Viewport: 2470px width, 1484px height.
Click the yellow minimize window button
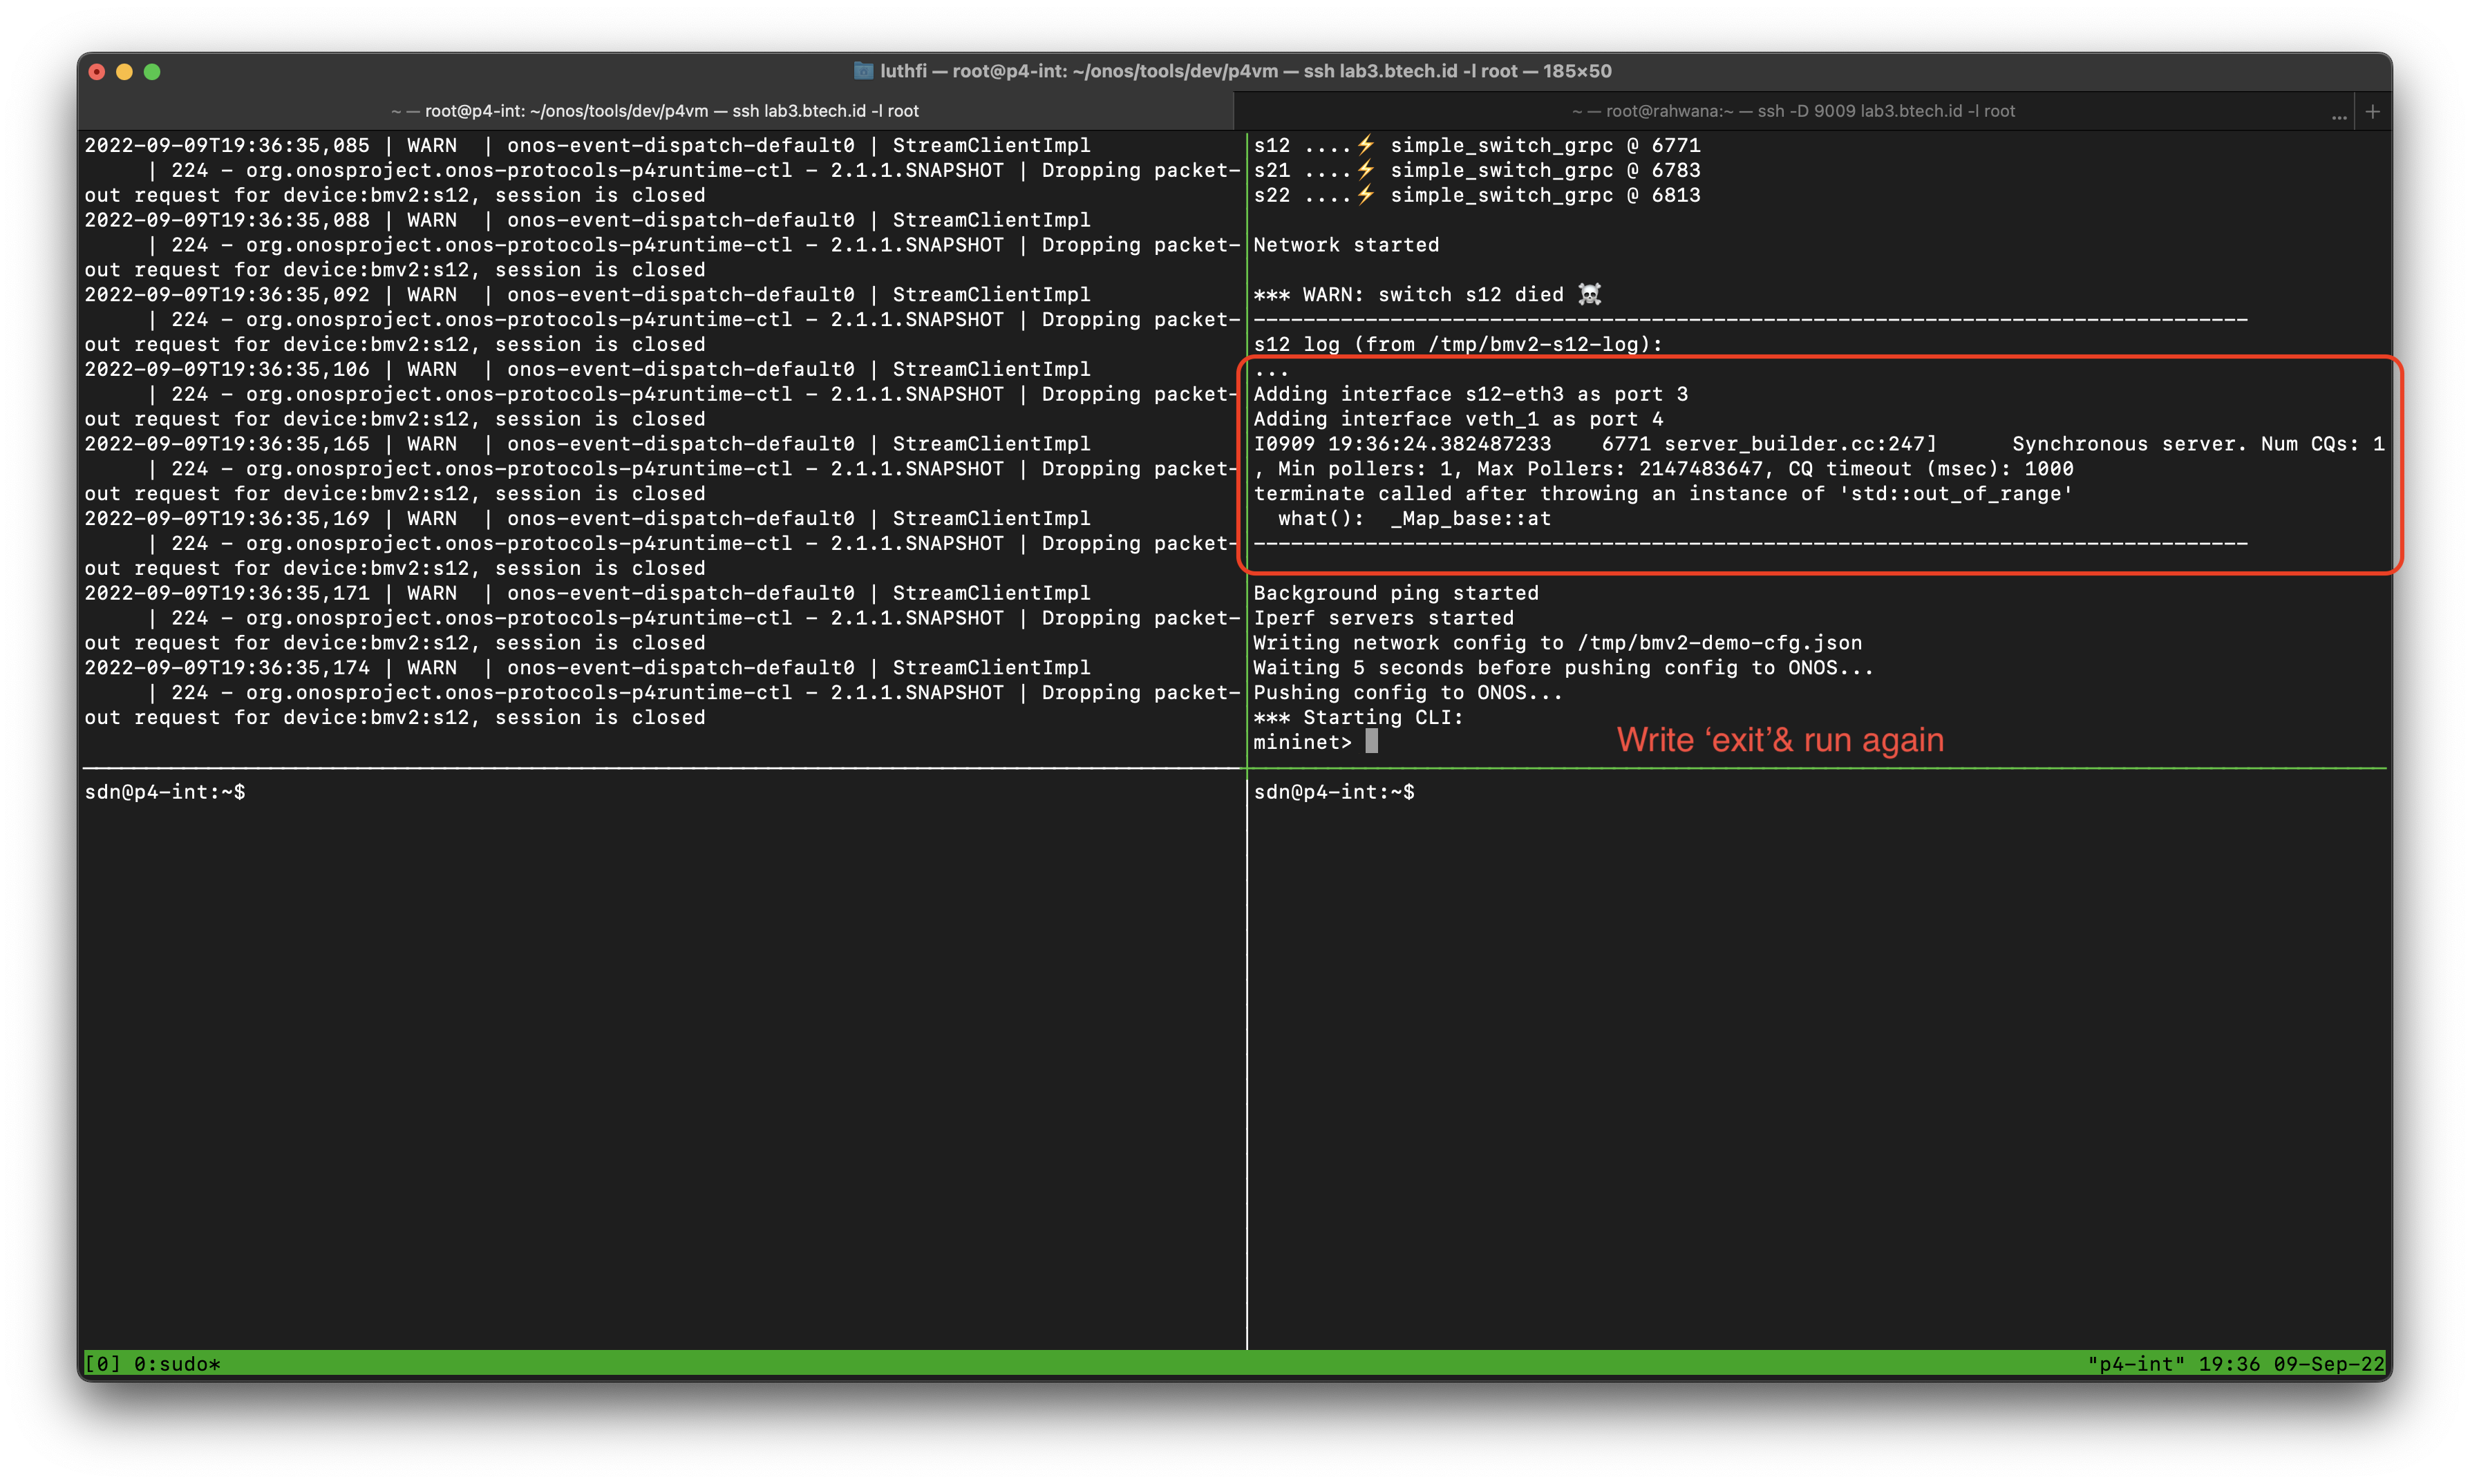click(x=124, y=72)
